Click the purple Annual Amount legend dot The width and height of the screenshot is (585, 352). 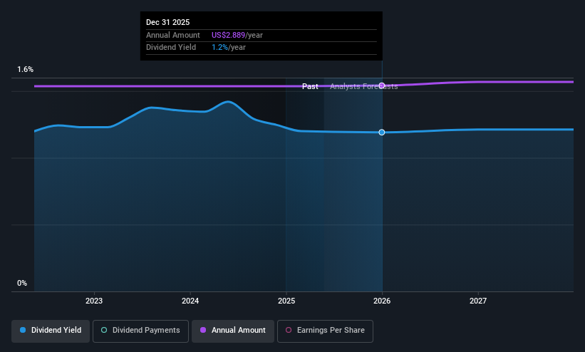pos(203,330)
